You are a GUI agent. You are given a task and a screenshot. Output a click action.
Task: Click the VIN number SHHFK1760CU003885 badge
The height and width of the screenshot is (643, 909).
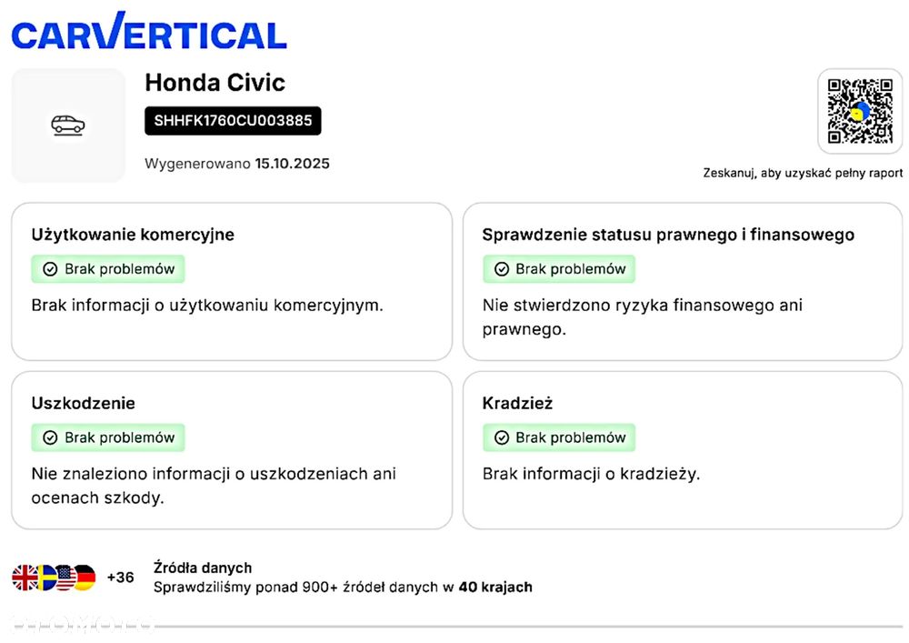233,121
